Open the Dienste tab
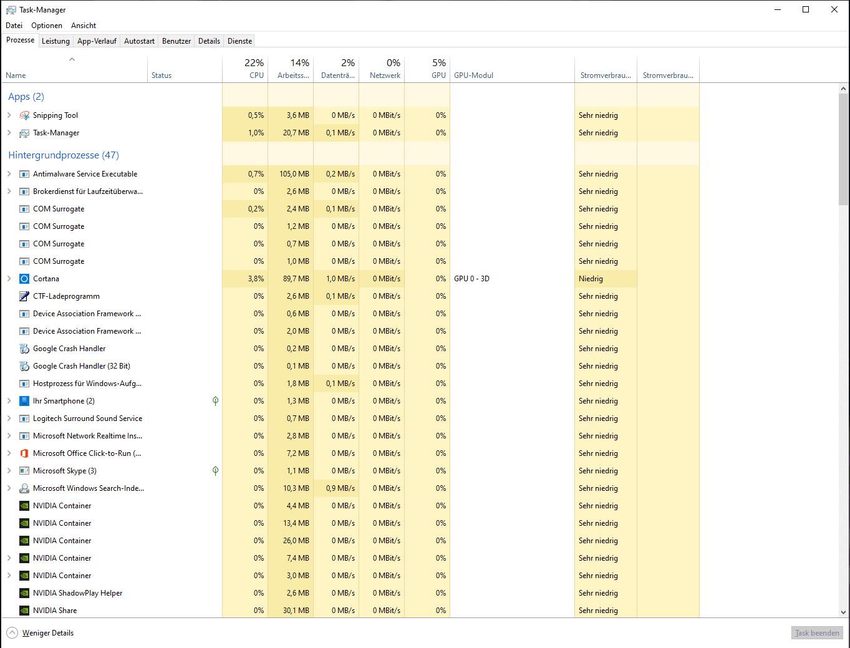 [x=239, y=41]
